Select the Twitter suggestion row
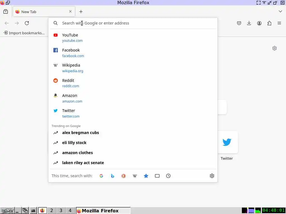 133,113
